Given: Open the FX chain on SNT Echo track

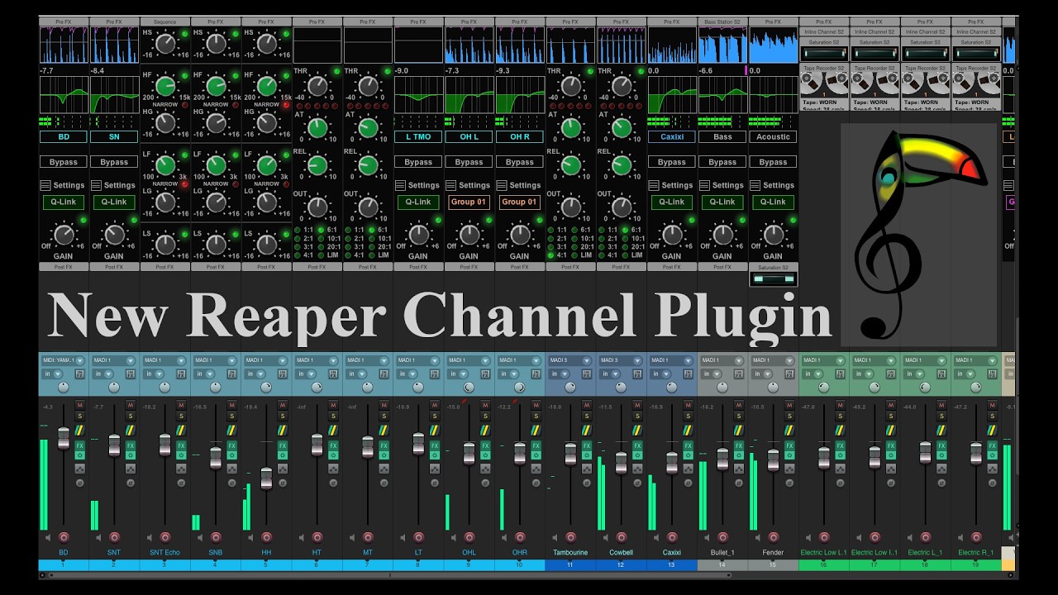Looking at the screenshot, I should (x=181, y=445).
